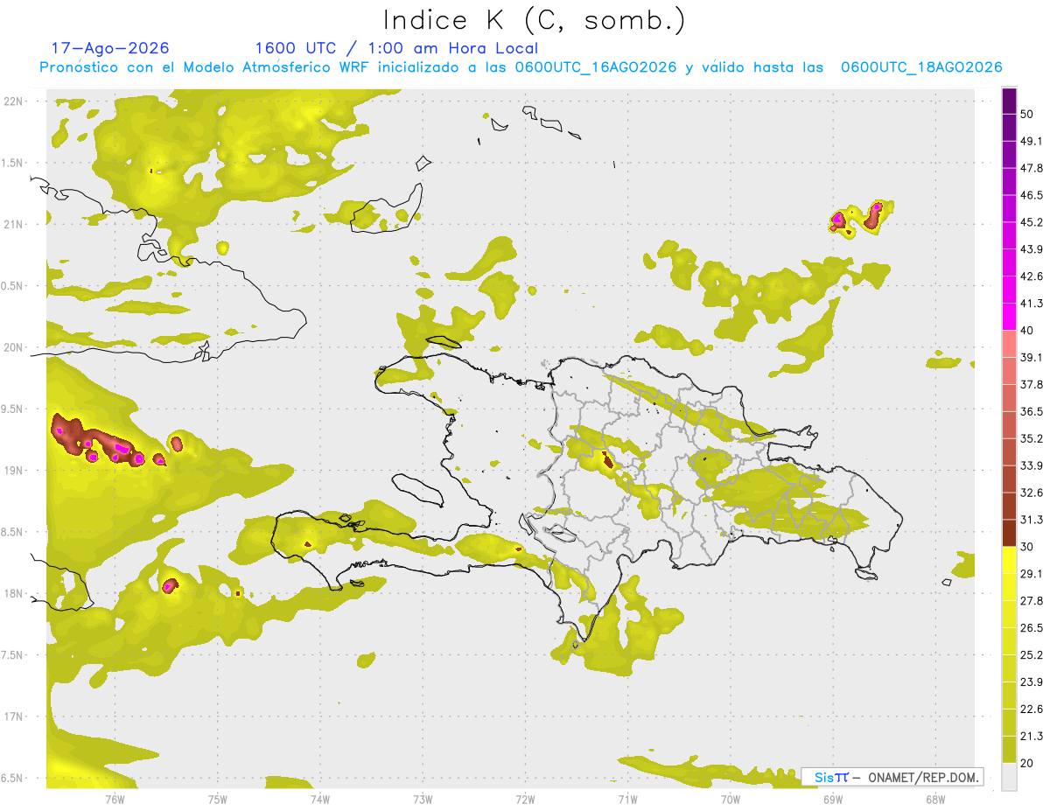Viewport: 1050px width, 811px height.
Task: Click the "76W" longitude label
Action: pos(115,799)
